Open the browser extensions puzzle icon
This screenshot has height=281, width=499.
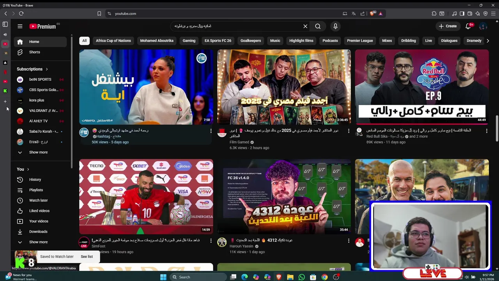(434, 13)
